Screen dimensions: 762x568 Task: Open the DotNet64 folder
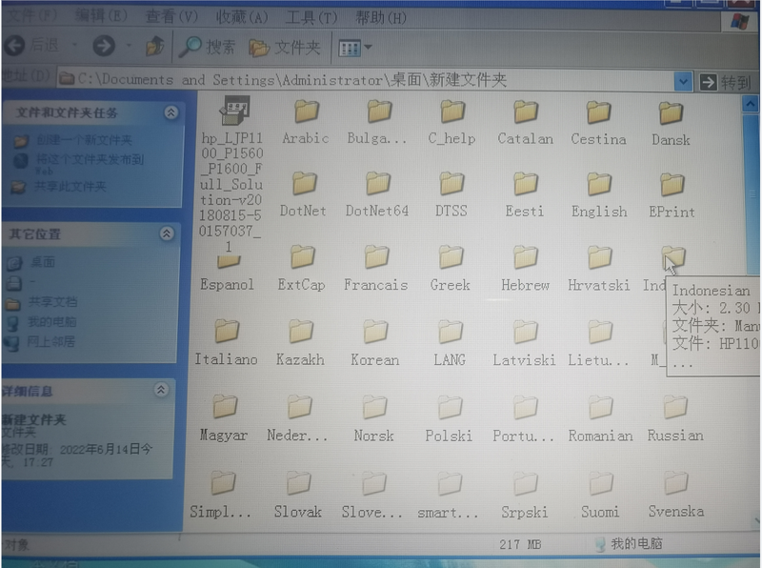377,184
